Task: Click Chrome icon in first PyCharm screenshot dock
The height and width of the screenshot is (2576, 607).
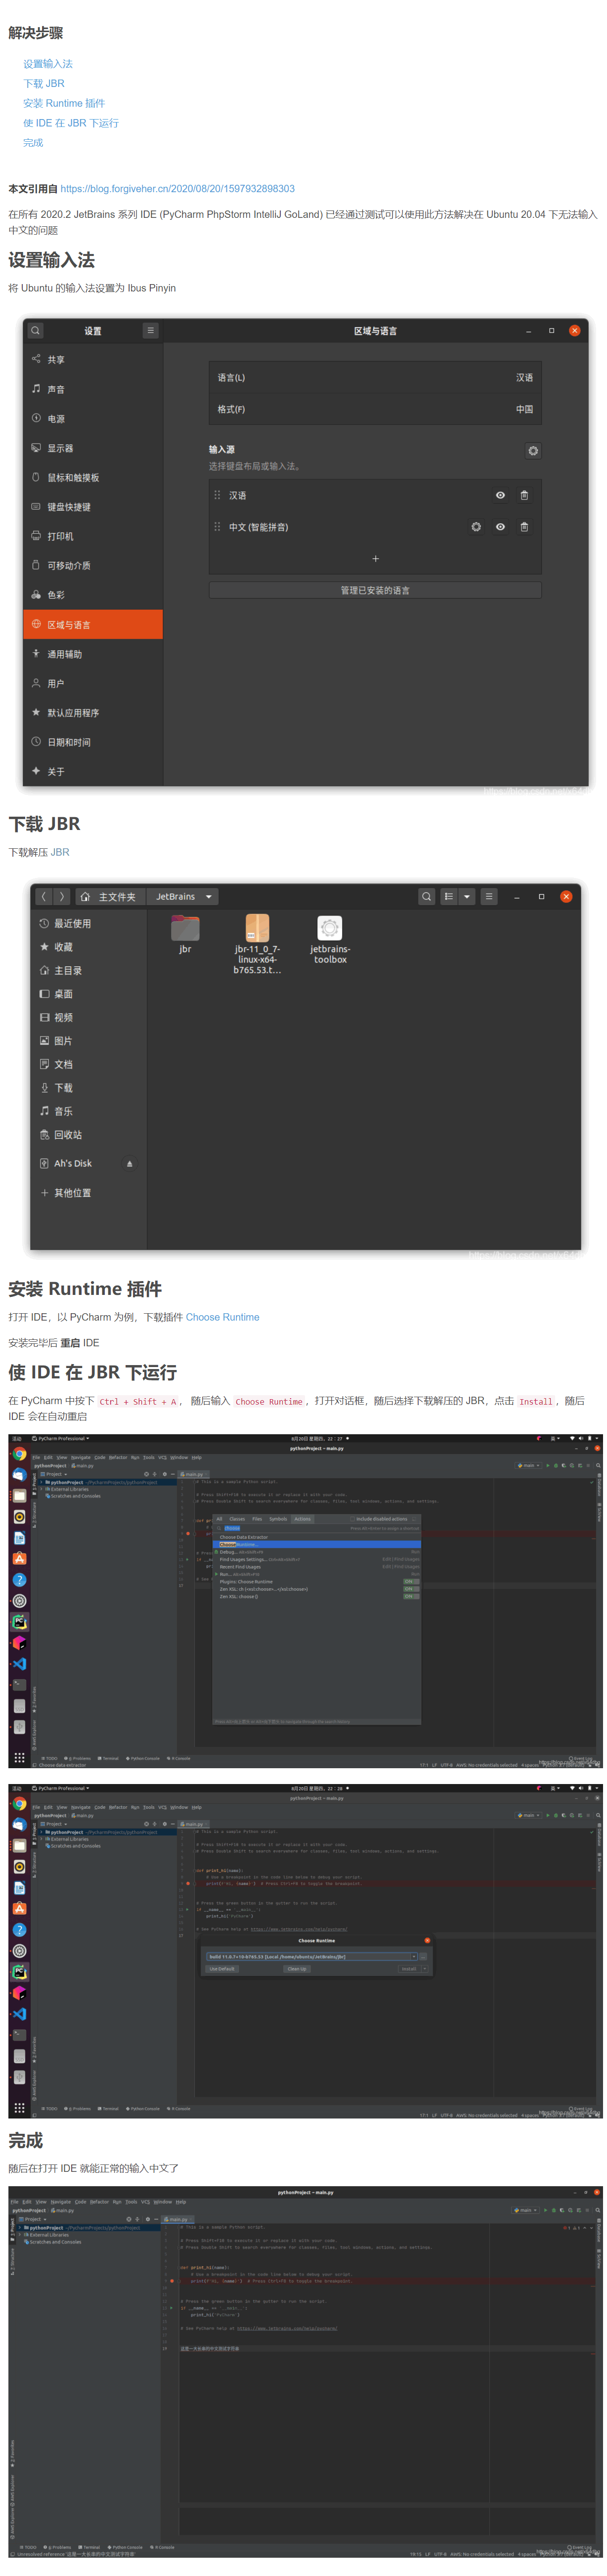Action: (19, 1454)
